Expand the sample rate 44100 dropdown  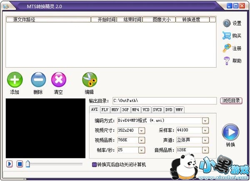205,131
